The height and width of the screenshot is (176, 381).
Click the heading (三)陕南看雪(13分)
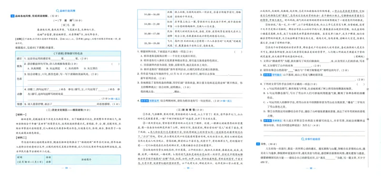[190, 110]
